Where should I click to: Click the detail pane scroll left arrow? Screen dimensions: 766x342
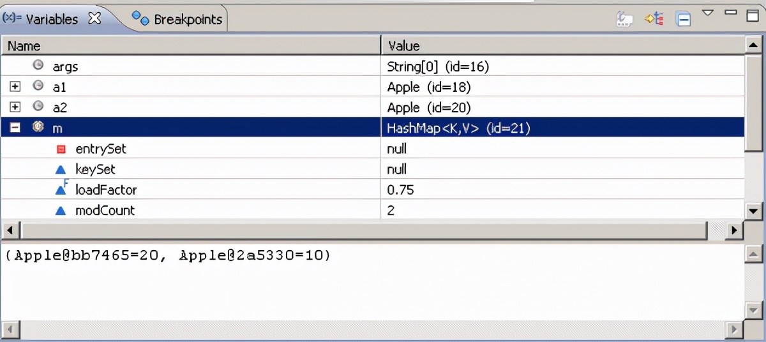10,329
